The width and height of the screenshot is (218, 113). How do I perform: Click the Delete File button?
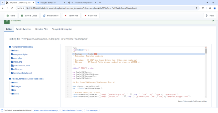pyautogui.click(x=71, y=16)
